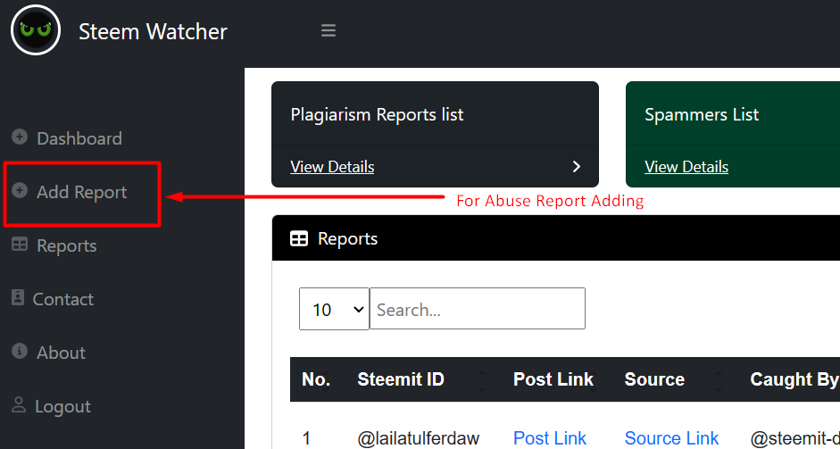The width and height of the screenshot is (840, 449).
Task: Click the About info icon
Action: pos(20,352)
